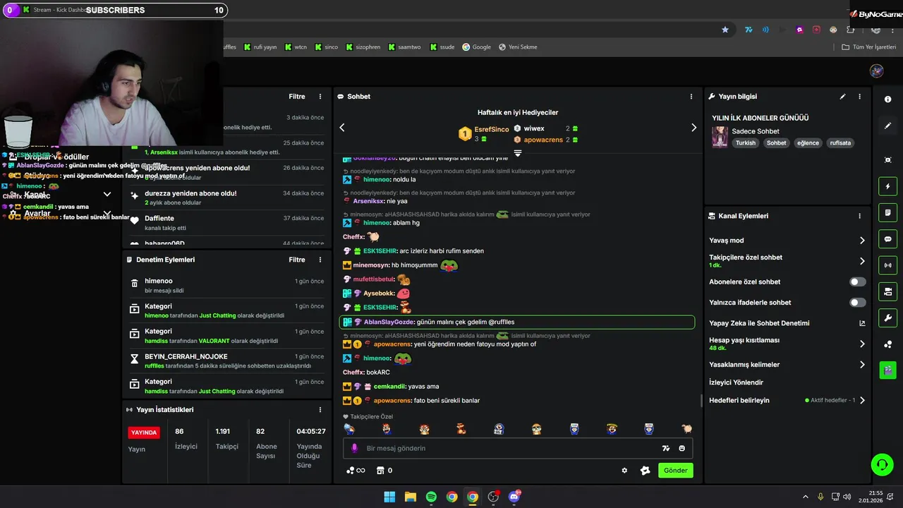Open the 'saamtwo' bookmark
903x508 pixels.
[x=404, y=47]
